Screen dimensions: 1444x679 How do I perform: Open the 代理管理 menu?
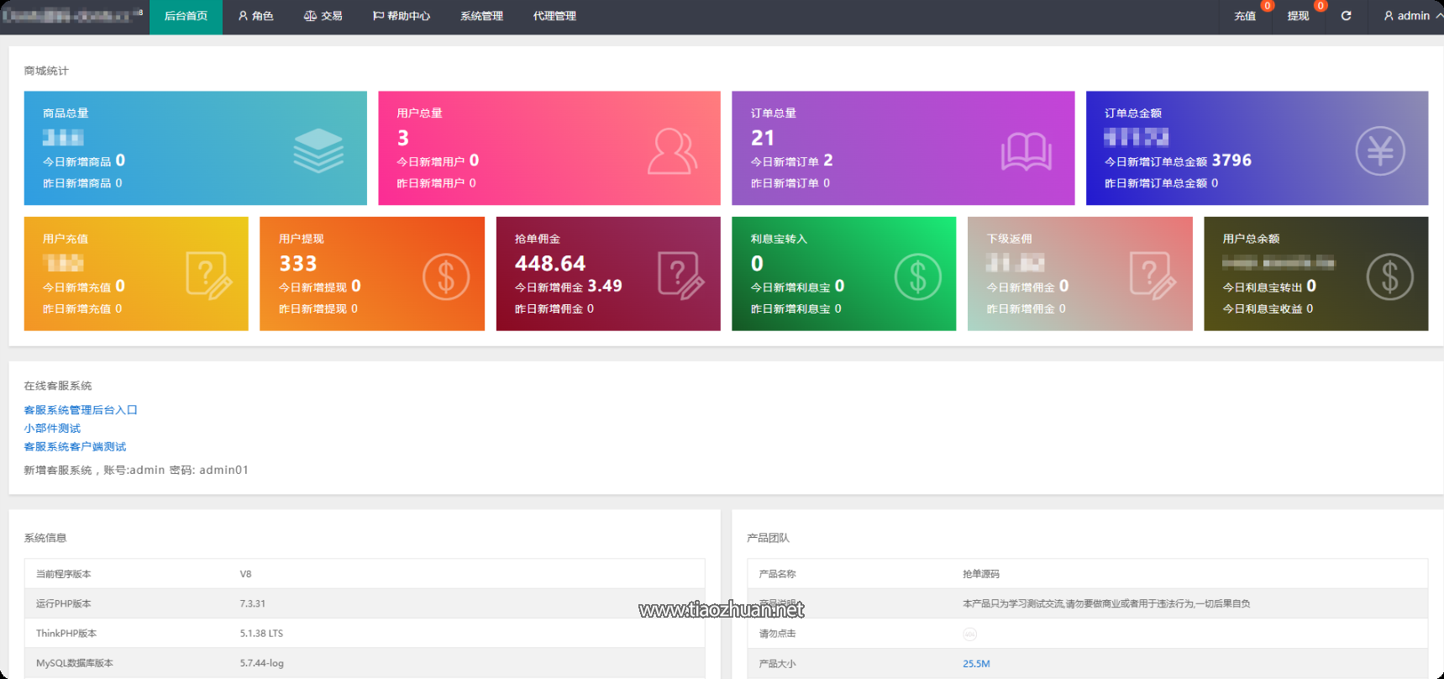(x=554, y=16)
